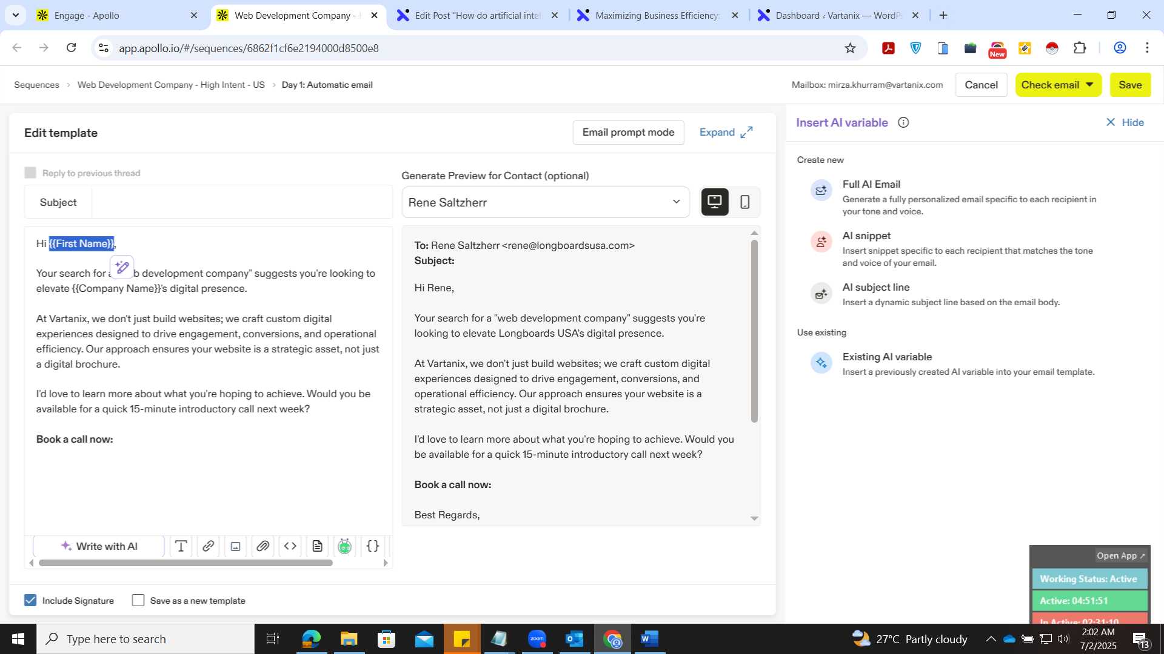Open Zoom from the taskbar
Screen dimensions: 1164x654
537,639
